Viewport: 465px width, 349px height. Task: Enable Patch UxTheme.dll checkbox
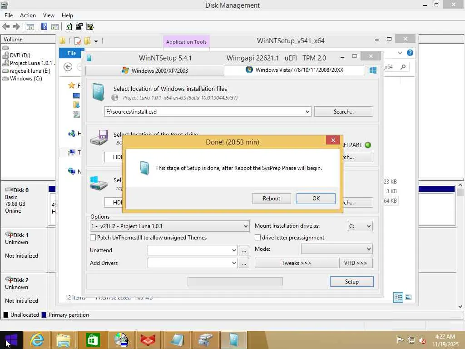93,237
